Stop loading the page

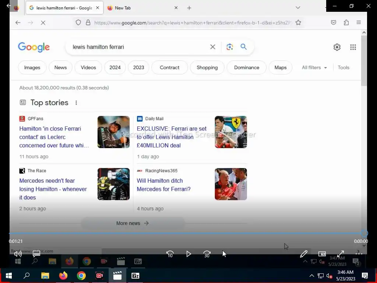click(x=43, y=22)
